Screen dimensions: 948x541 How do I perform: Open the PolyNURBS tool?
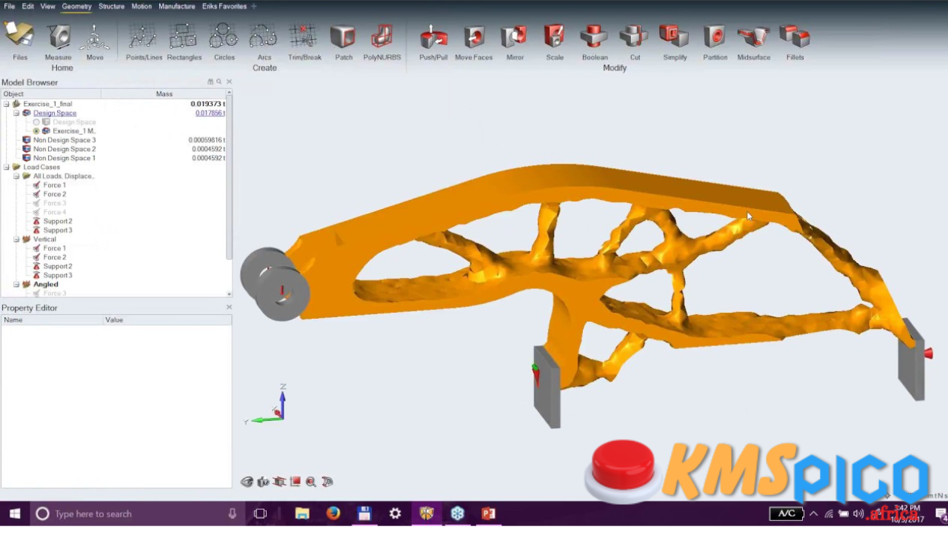[382, 42]
